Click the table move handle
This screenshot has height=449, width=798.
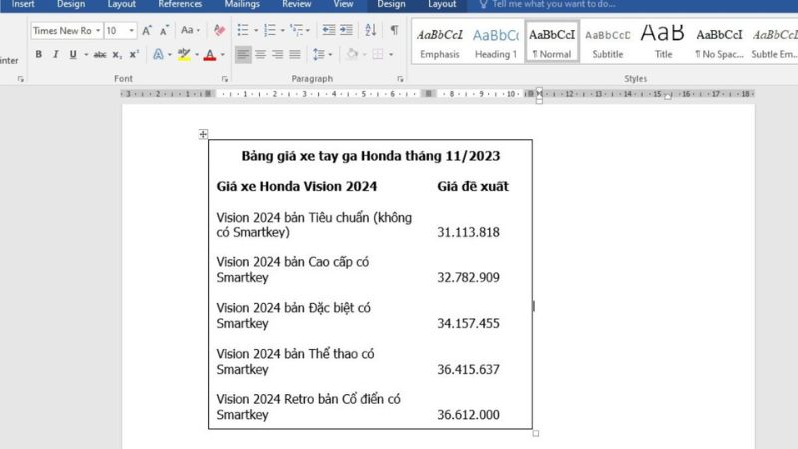[203, 134]
